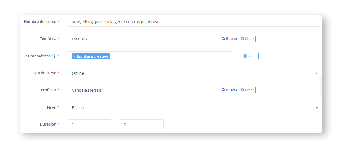342x149 pixels.
Task: Remove the Escritura creativa tag
Action: click(74, 56)
